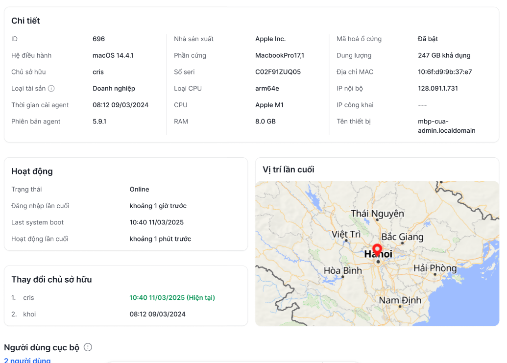Click the 'Thay đổi chủ sở hữu' heading
507x363 pixels.
click(52, 280)
